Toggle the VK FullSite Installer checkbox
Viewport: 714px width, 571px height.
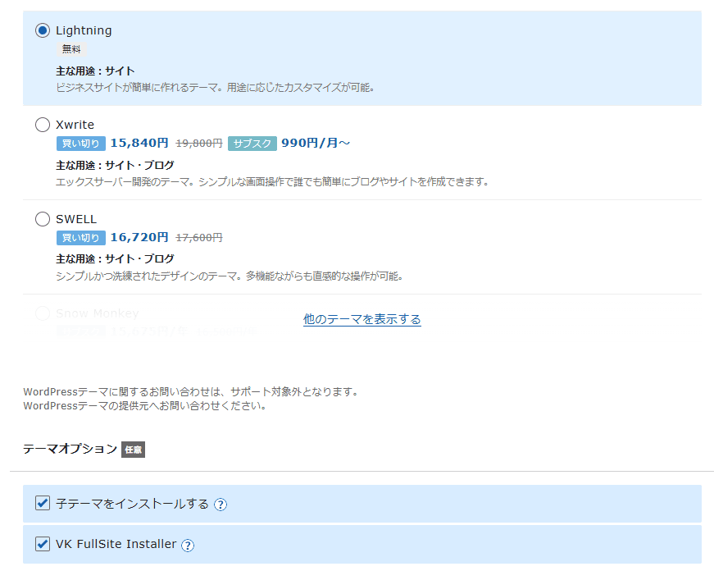tap(43, 544)
